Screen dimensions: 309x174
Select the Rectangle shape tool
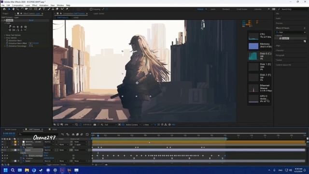click(x=36, y=9)
